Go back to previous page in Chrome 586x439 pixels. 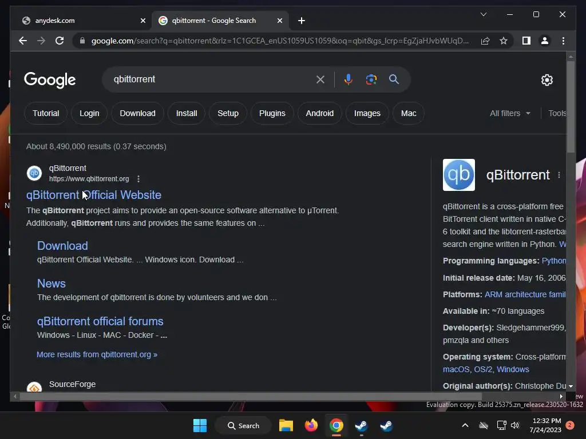(23, 41)
